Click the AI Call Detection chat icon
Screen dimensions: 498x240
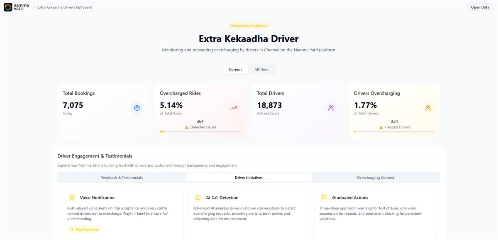click(198, 198)
